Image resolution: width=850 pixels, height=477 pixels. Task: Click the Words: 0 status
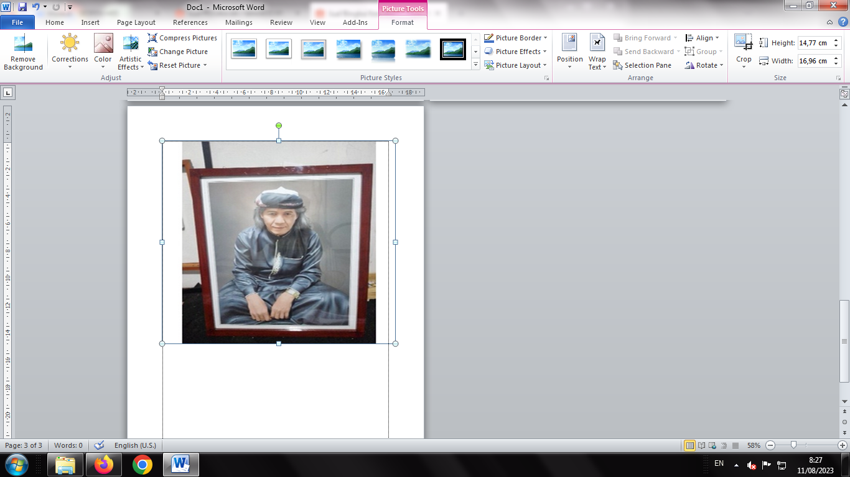point(68,445)
